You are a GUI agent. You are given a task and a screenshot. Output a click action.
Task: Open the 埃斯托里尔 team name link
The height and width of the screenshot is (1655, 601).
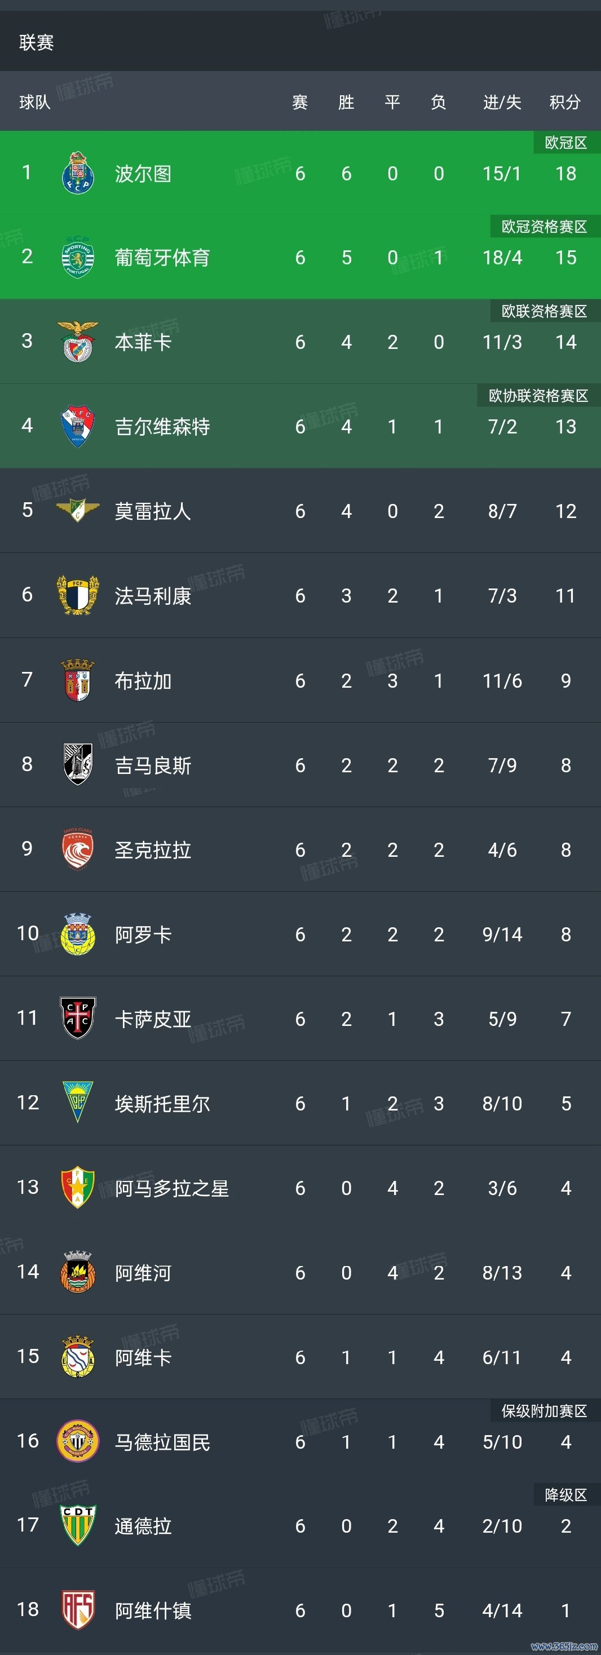coord(162,1104)
